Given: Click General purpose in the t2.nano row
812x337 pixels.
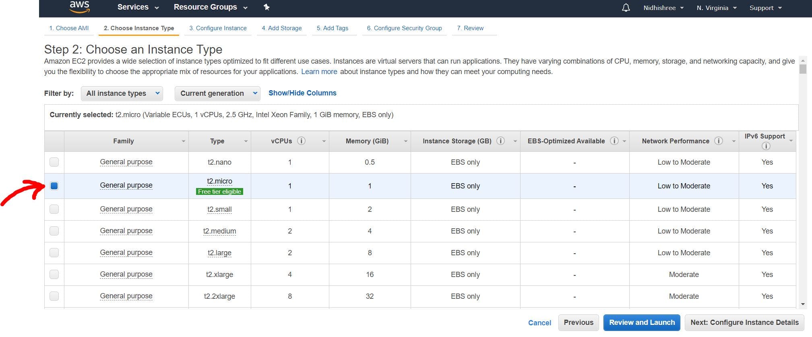Looking at the screenshot, I should pyautogui.click(x=126, y=162).
